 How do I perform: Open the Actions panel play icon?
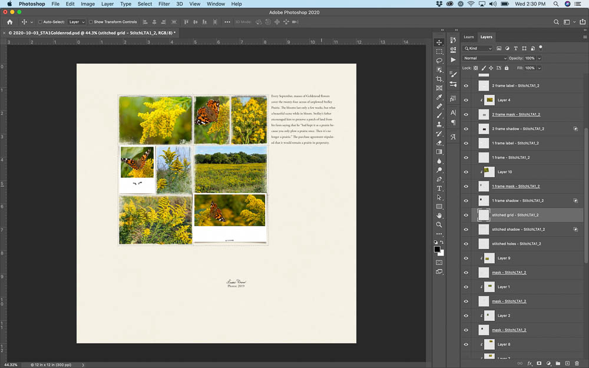(453, 59)
